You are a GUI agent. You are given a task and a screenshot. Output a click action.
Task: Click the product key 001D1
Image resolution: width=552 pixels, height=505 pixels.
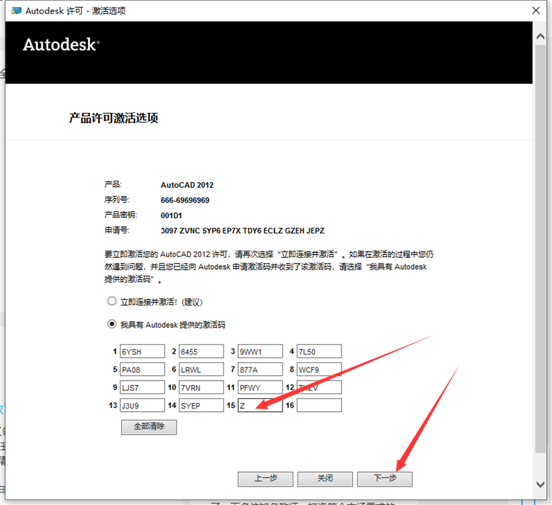click(x=171, y=215)
